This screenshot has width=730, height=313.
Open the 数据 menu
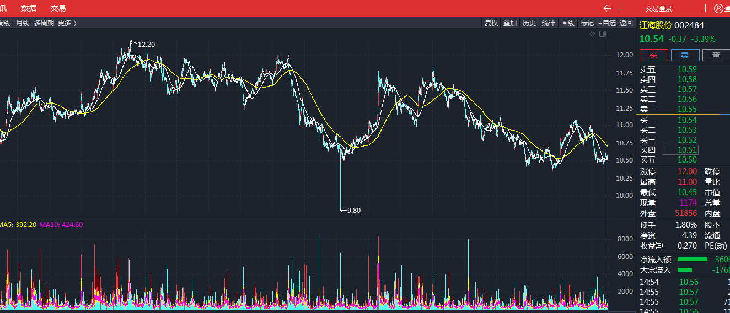pyautogui.click(x=29, y=8)
